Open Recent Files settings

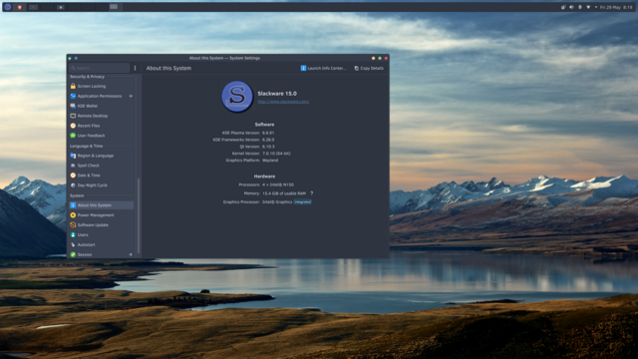click(101, 126)
